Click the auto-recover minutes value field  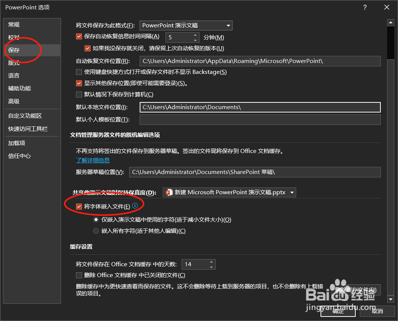(179, 37)
